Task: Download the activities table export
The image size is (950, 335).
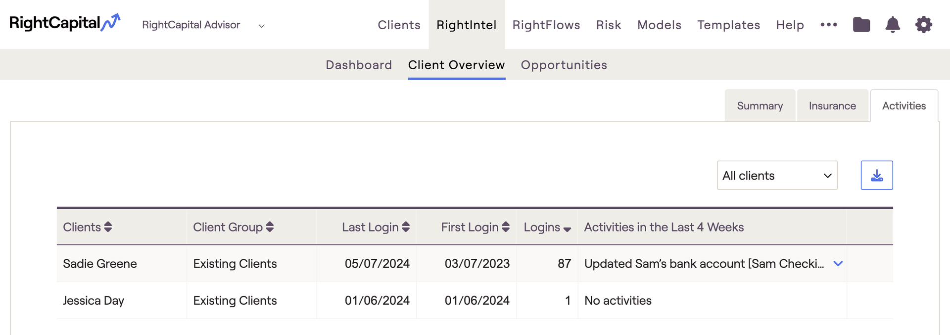Action: [x=877, y=175]
